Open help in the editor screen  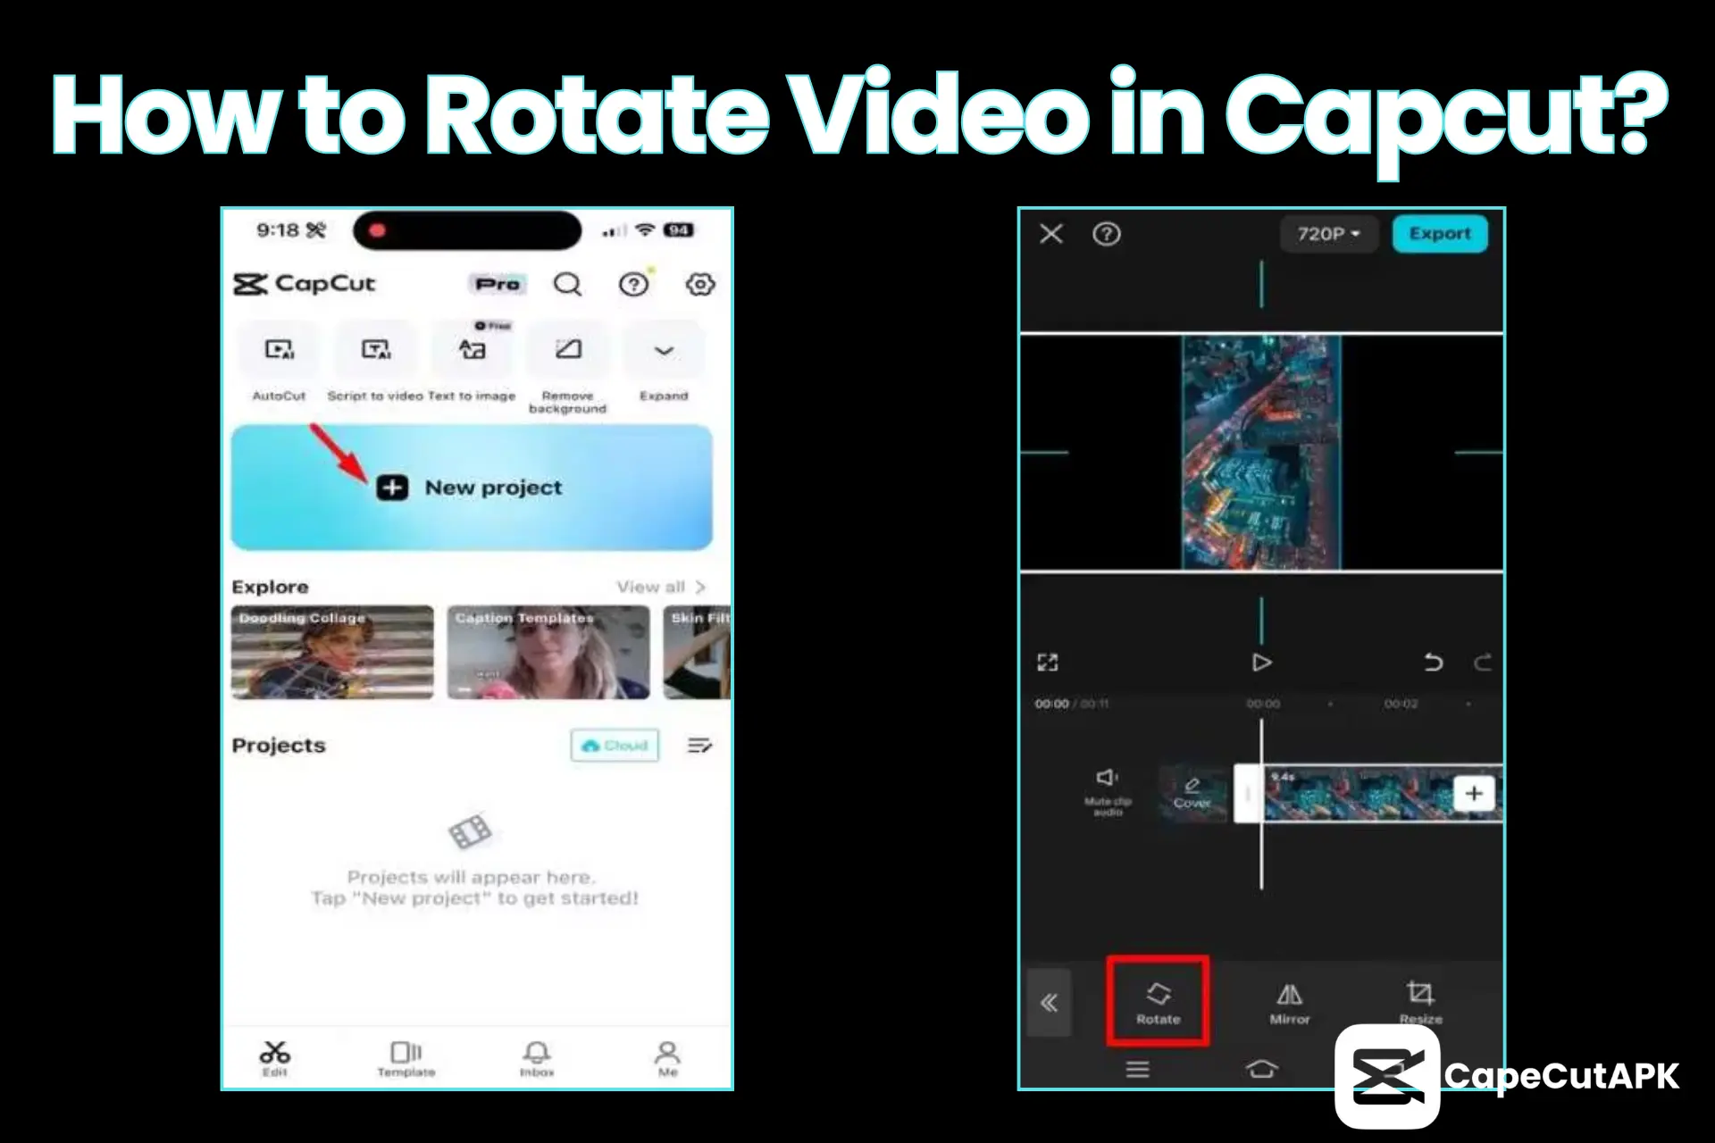tap(1107, 234)
